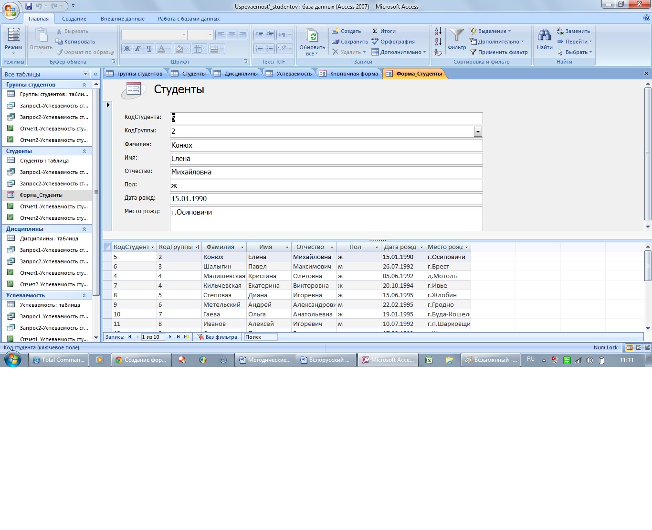Screen dimensions: 652x530
Task: Click the Фамилия input field
Action: click(326, 145)
